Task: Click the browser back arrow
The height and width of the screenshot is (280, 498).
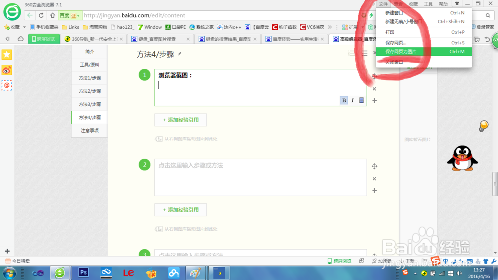Action: click(x=30, y=15)
